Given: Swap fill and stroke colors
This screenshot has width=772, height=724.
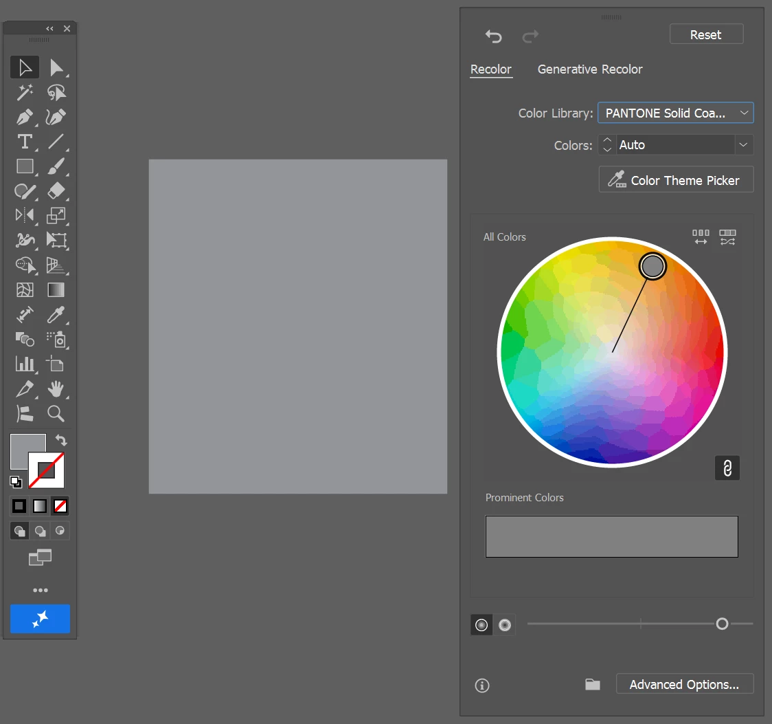Looking at the screenshot, I should coord(61,440).
